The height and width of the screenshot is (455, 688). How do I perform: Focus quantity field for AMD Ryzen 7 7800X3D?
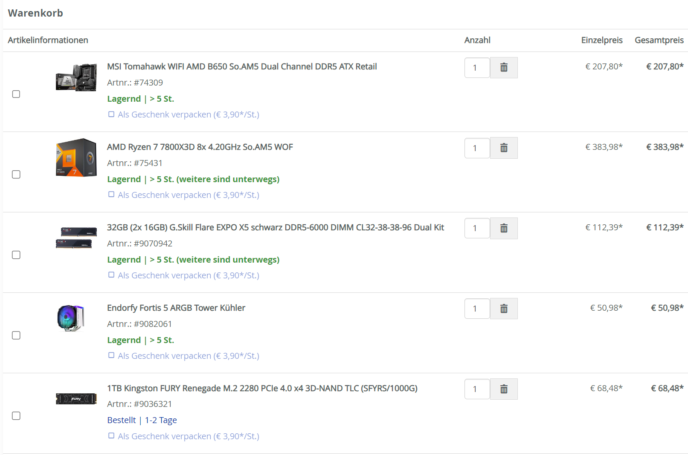(x=477, y=148)
